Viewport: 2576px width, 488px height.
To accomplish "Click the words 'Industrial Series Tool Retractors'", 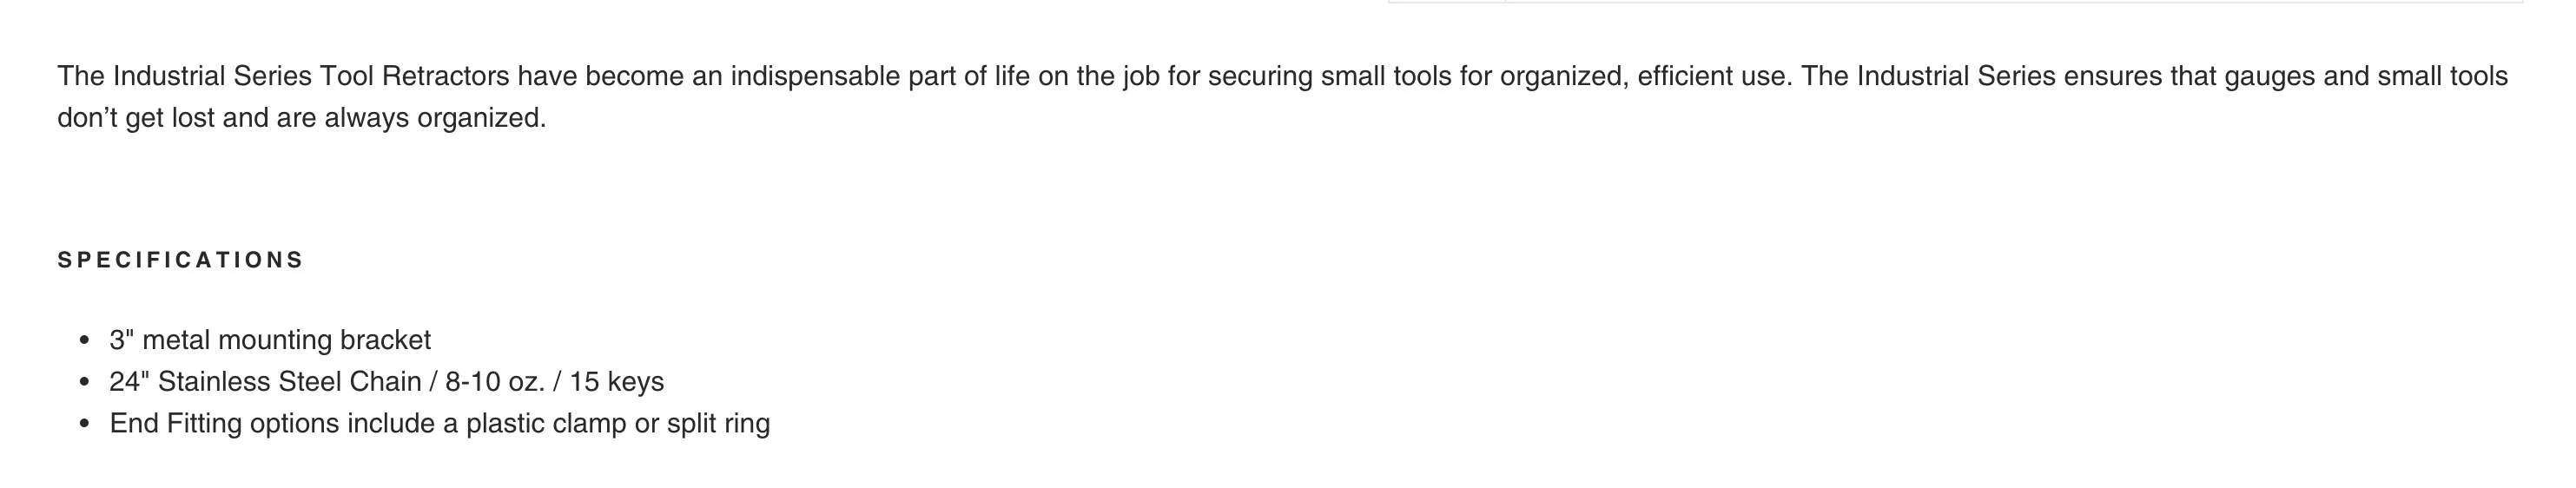I will pyautogui.click(x=311, y=76).
